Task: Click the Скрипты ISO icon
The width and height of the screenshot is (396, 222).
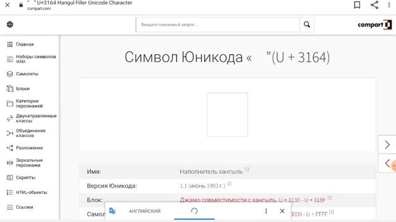Action: (x=10, y=178)
